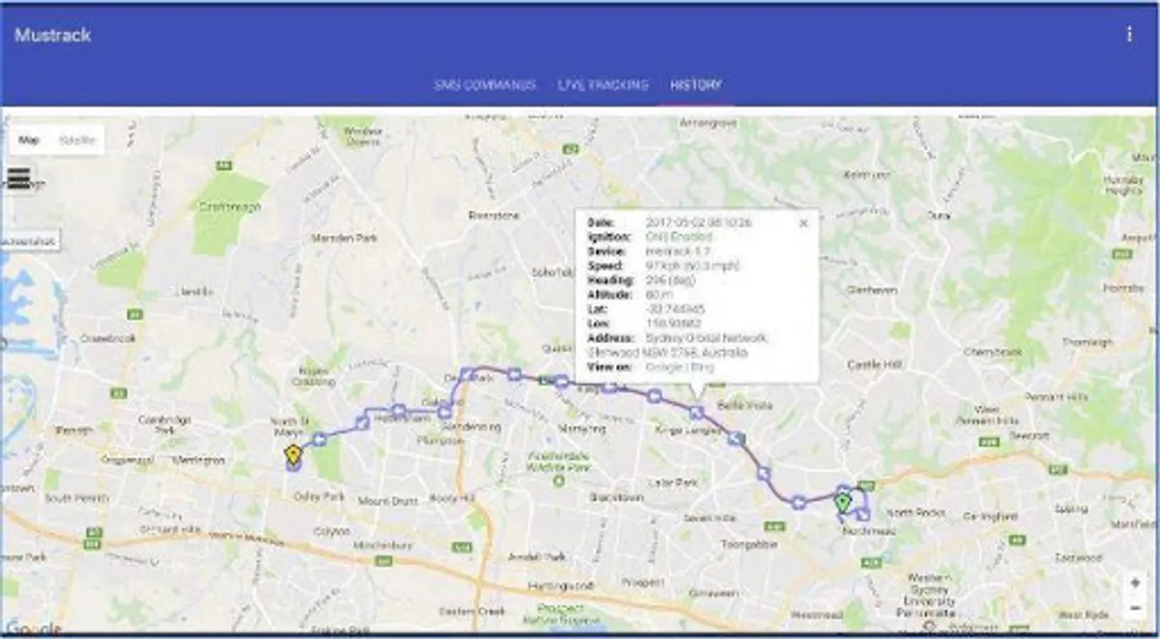The width and height of the screenshot is (1160, 639).
Task: Click the heading value 206 (deg)
Action: pos(671,280)
